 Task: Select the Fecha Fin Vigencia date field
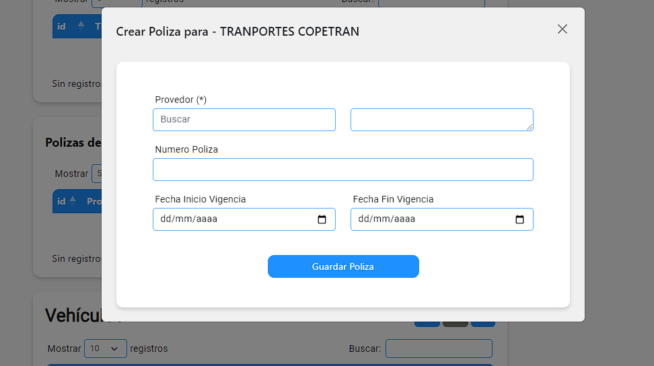pyautogui.click(x=441, y=219)
